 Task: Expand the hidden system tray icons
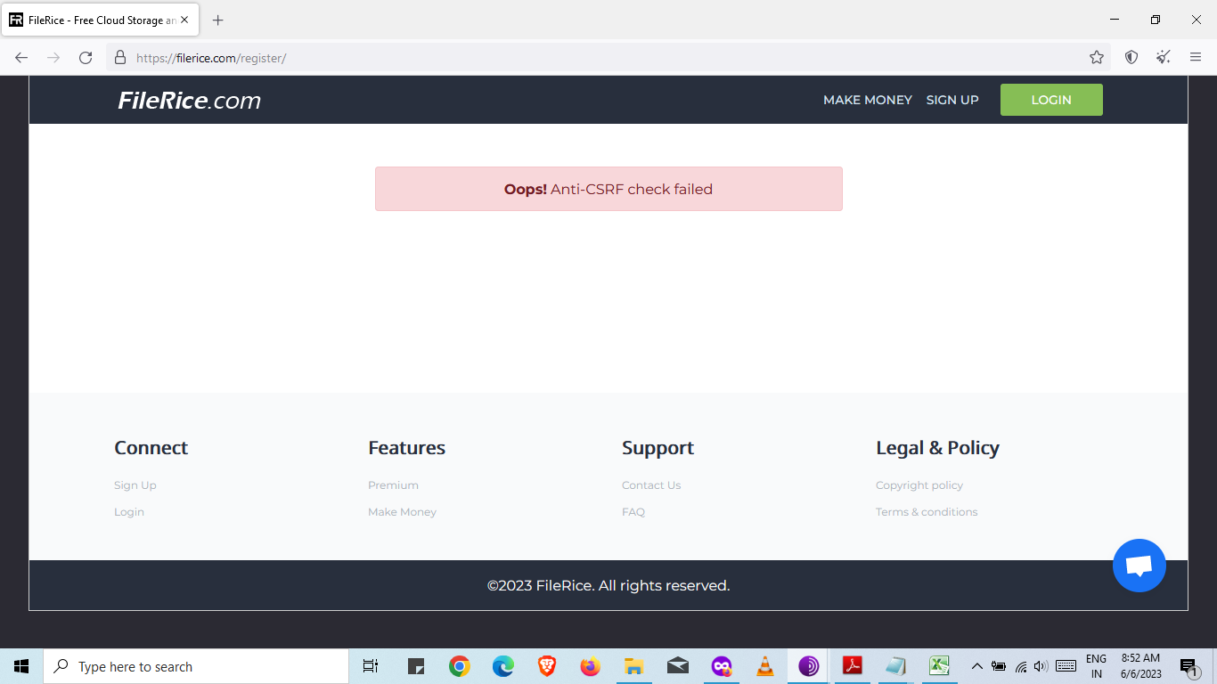point(976,666)
